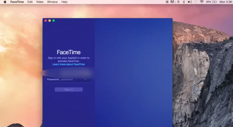Open the Bluetooth status menu
Screen dimensions: 233x127
point(184,2)
